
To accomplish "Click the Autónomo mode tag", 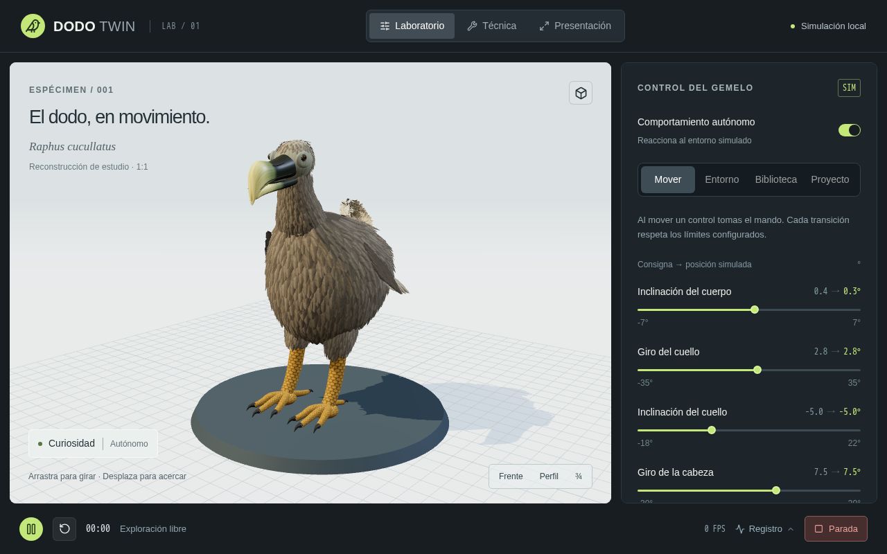I will (129, 444).
